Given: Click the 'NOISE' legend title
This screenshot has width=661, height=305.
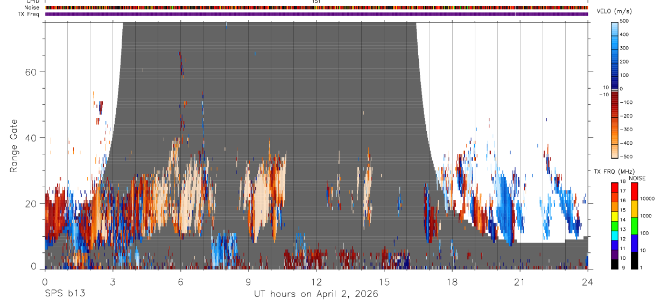Looking at the screenshot, I should (637, 178).
